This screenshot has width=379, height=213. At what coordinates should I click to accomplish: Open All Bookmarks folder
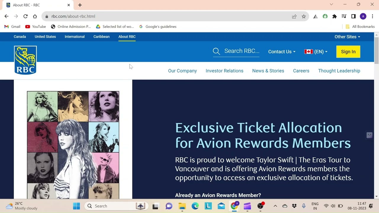360,27
